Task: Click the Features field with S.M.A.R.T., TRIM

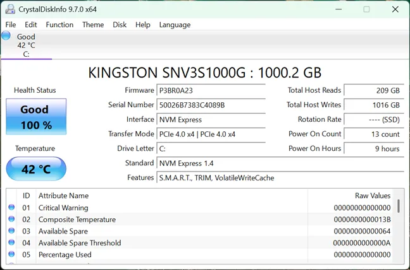Action: [280, 178]
